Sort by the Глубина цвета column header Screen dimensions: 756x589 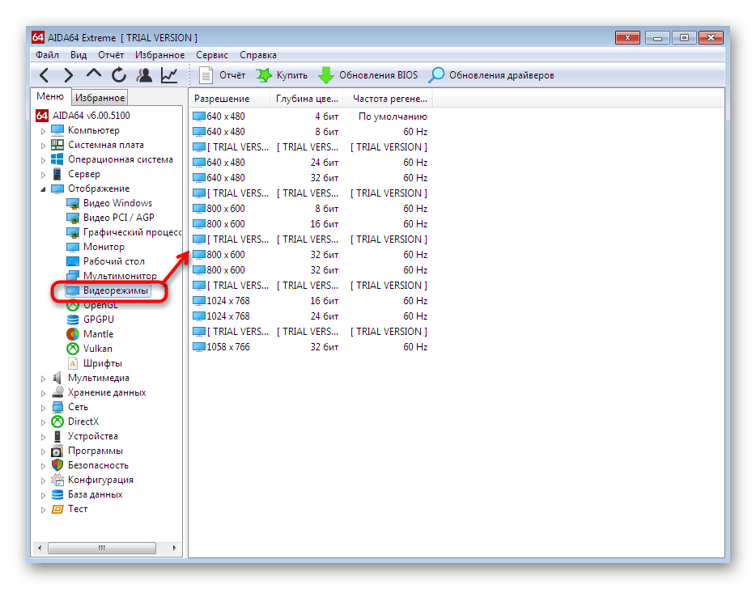[307, 99]
